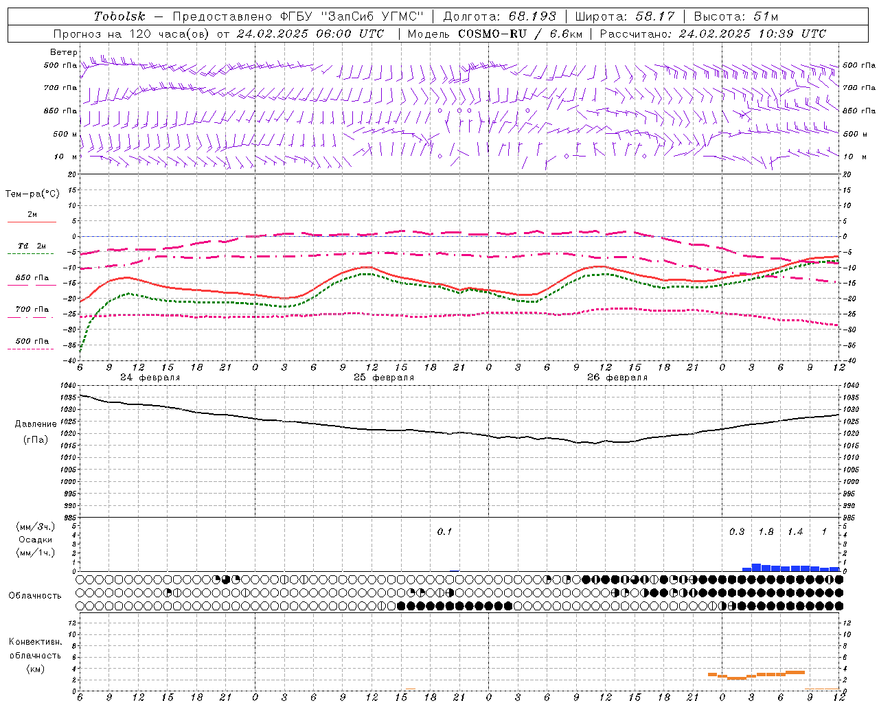Select the '25 февраля' date label
Viewport: 879px width, 703px height.
(384, 378)
